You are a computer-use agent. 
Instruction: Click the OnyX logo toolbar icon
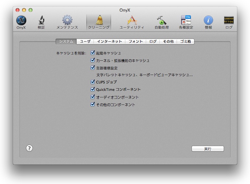click(21, 21)
